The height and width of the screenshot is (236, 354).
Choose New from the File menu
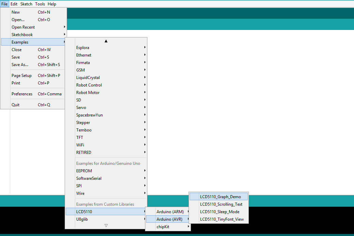coord(34,12)
